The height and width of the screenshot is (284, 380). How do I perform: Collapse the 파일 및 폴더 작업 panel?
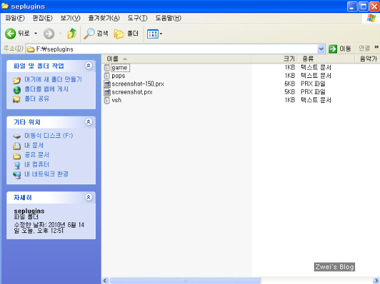(x=88, y=65)
